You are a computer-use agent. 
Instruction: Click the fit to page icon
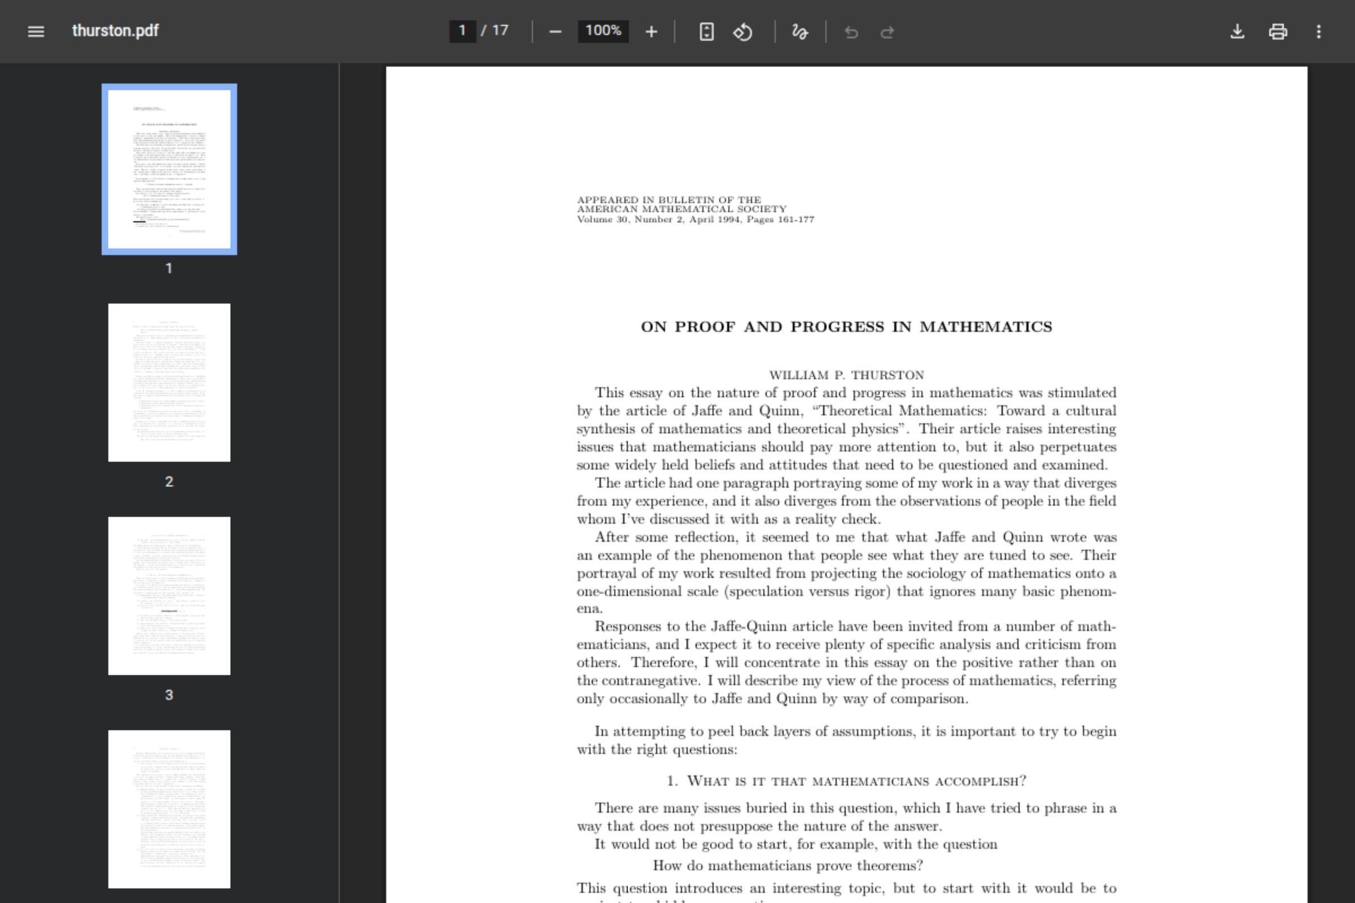(706, 32)
